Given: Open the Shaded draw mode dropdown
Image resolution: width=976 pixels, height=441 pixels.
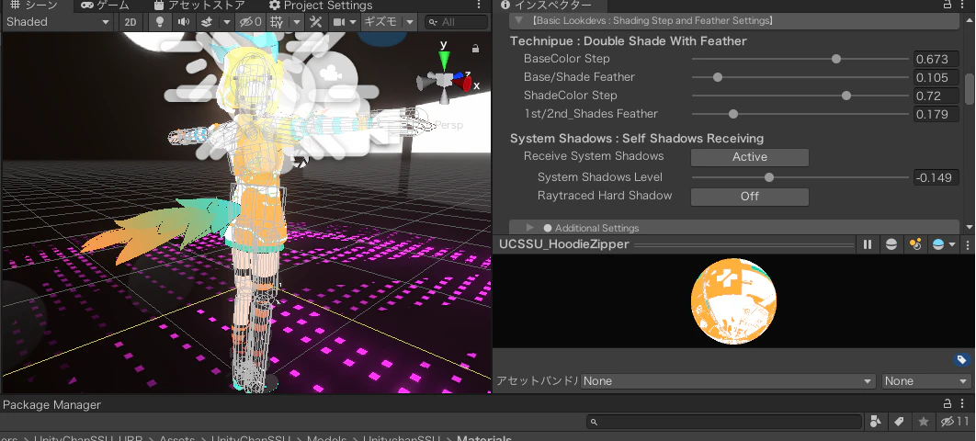Looking at the screenshot, I should click(57, 22).
